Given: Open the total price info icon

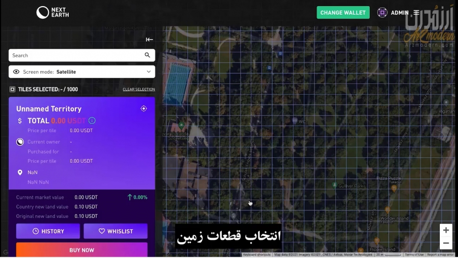Looking at the screenshot, I should 92,120.
